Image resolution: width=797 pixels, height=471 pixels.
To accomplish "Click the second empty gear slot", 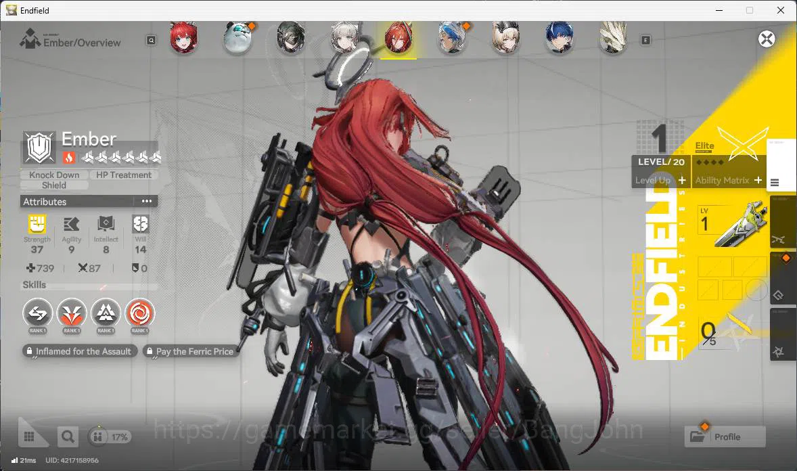I will [750, 267].
